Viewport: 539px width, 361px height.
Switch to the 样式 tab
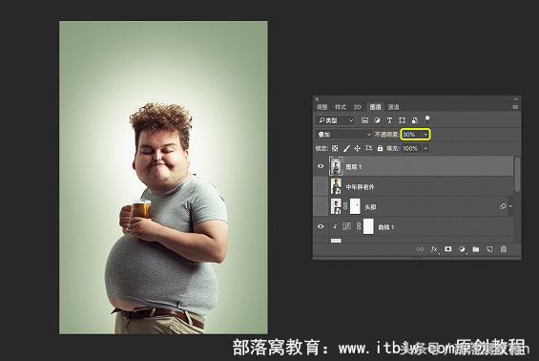tap(341, 107)
